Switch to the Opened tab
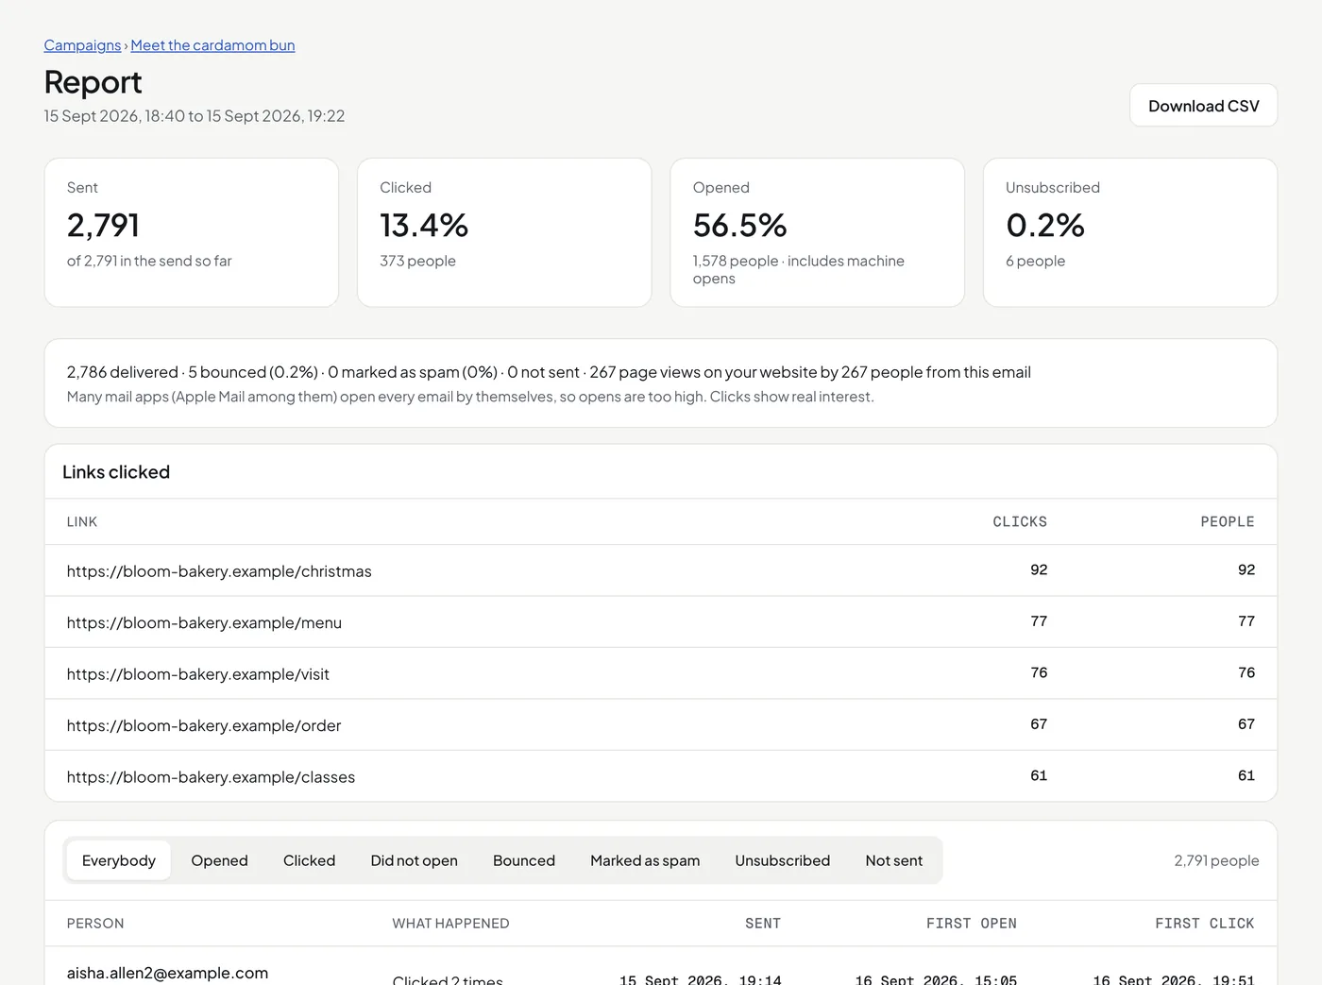The width and height of the screenshot is (1322, 985). [x=219, y=860]
